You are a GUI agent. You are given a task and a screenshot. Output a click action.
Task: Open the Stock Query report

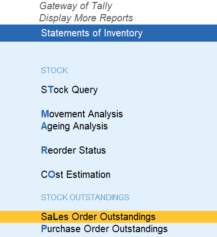[x=69, y=90]
